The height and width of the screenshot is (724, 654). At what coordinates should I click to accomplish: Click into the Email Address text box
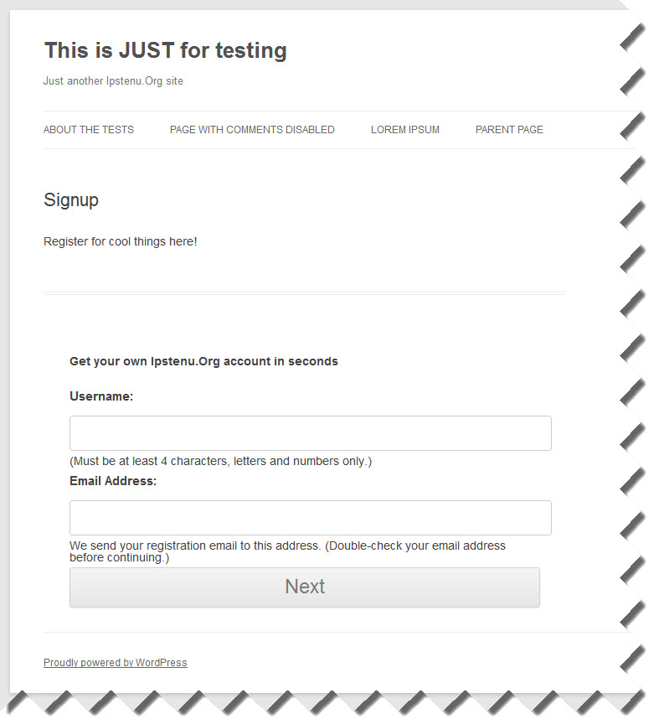click(x=310, y=518)
